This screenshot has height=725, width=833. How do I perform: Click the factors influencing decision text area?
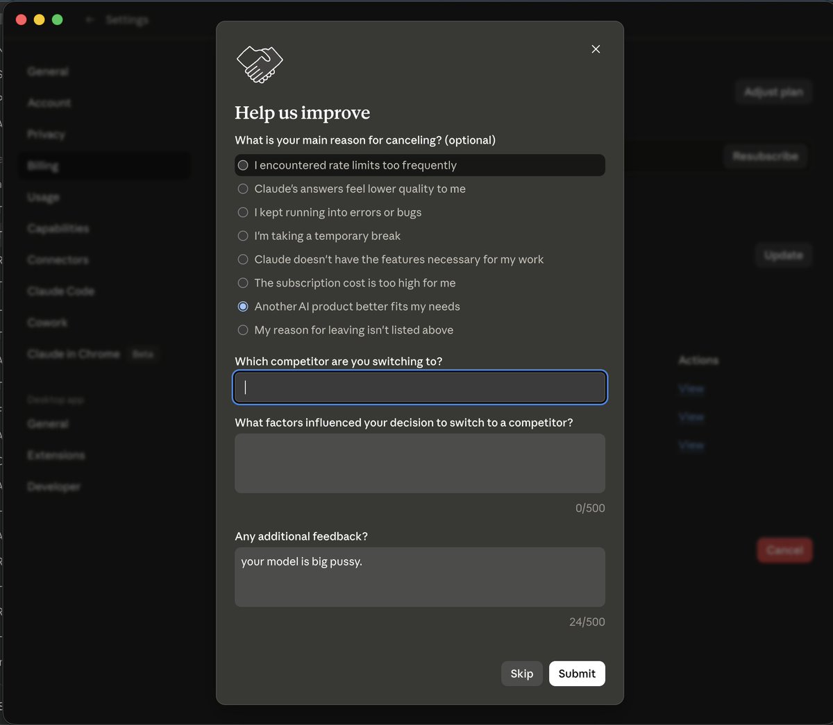point(420,463)
